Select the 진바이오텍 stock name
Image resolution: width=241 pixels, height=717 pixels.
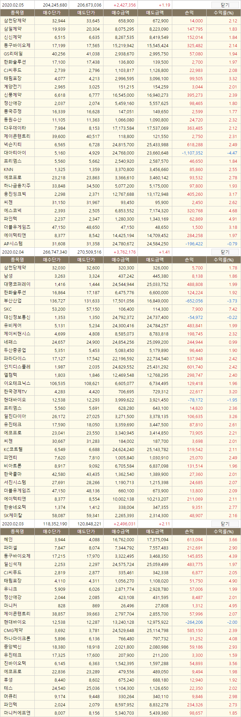tap(15, 663)
